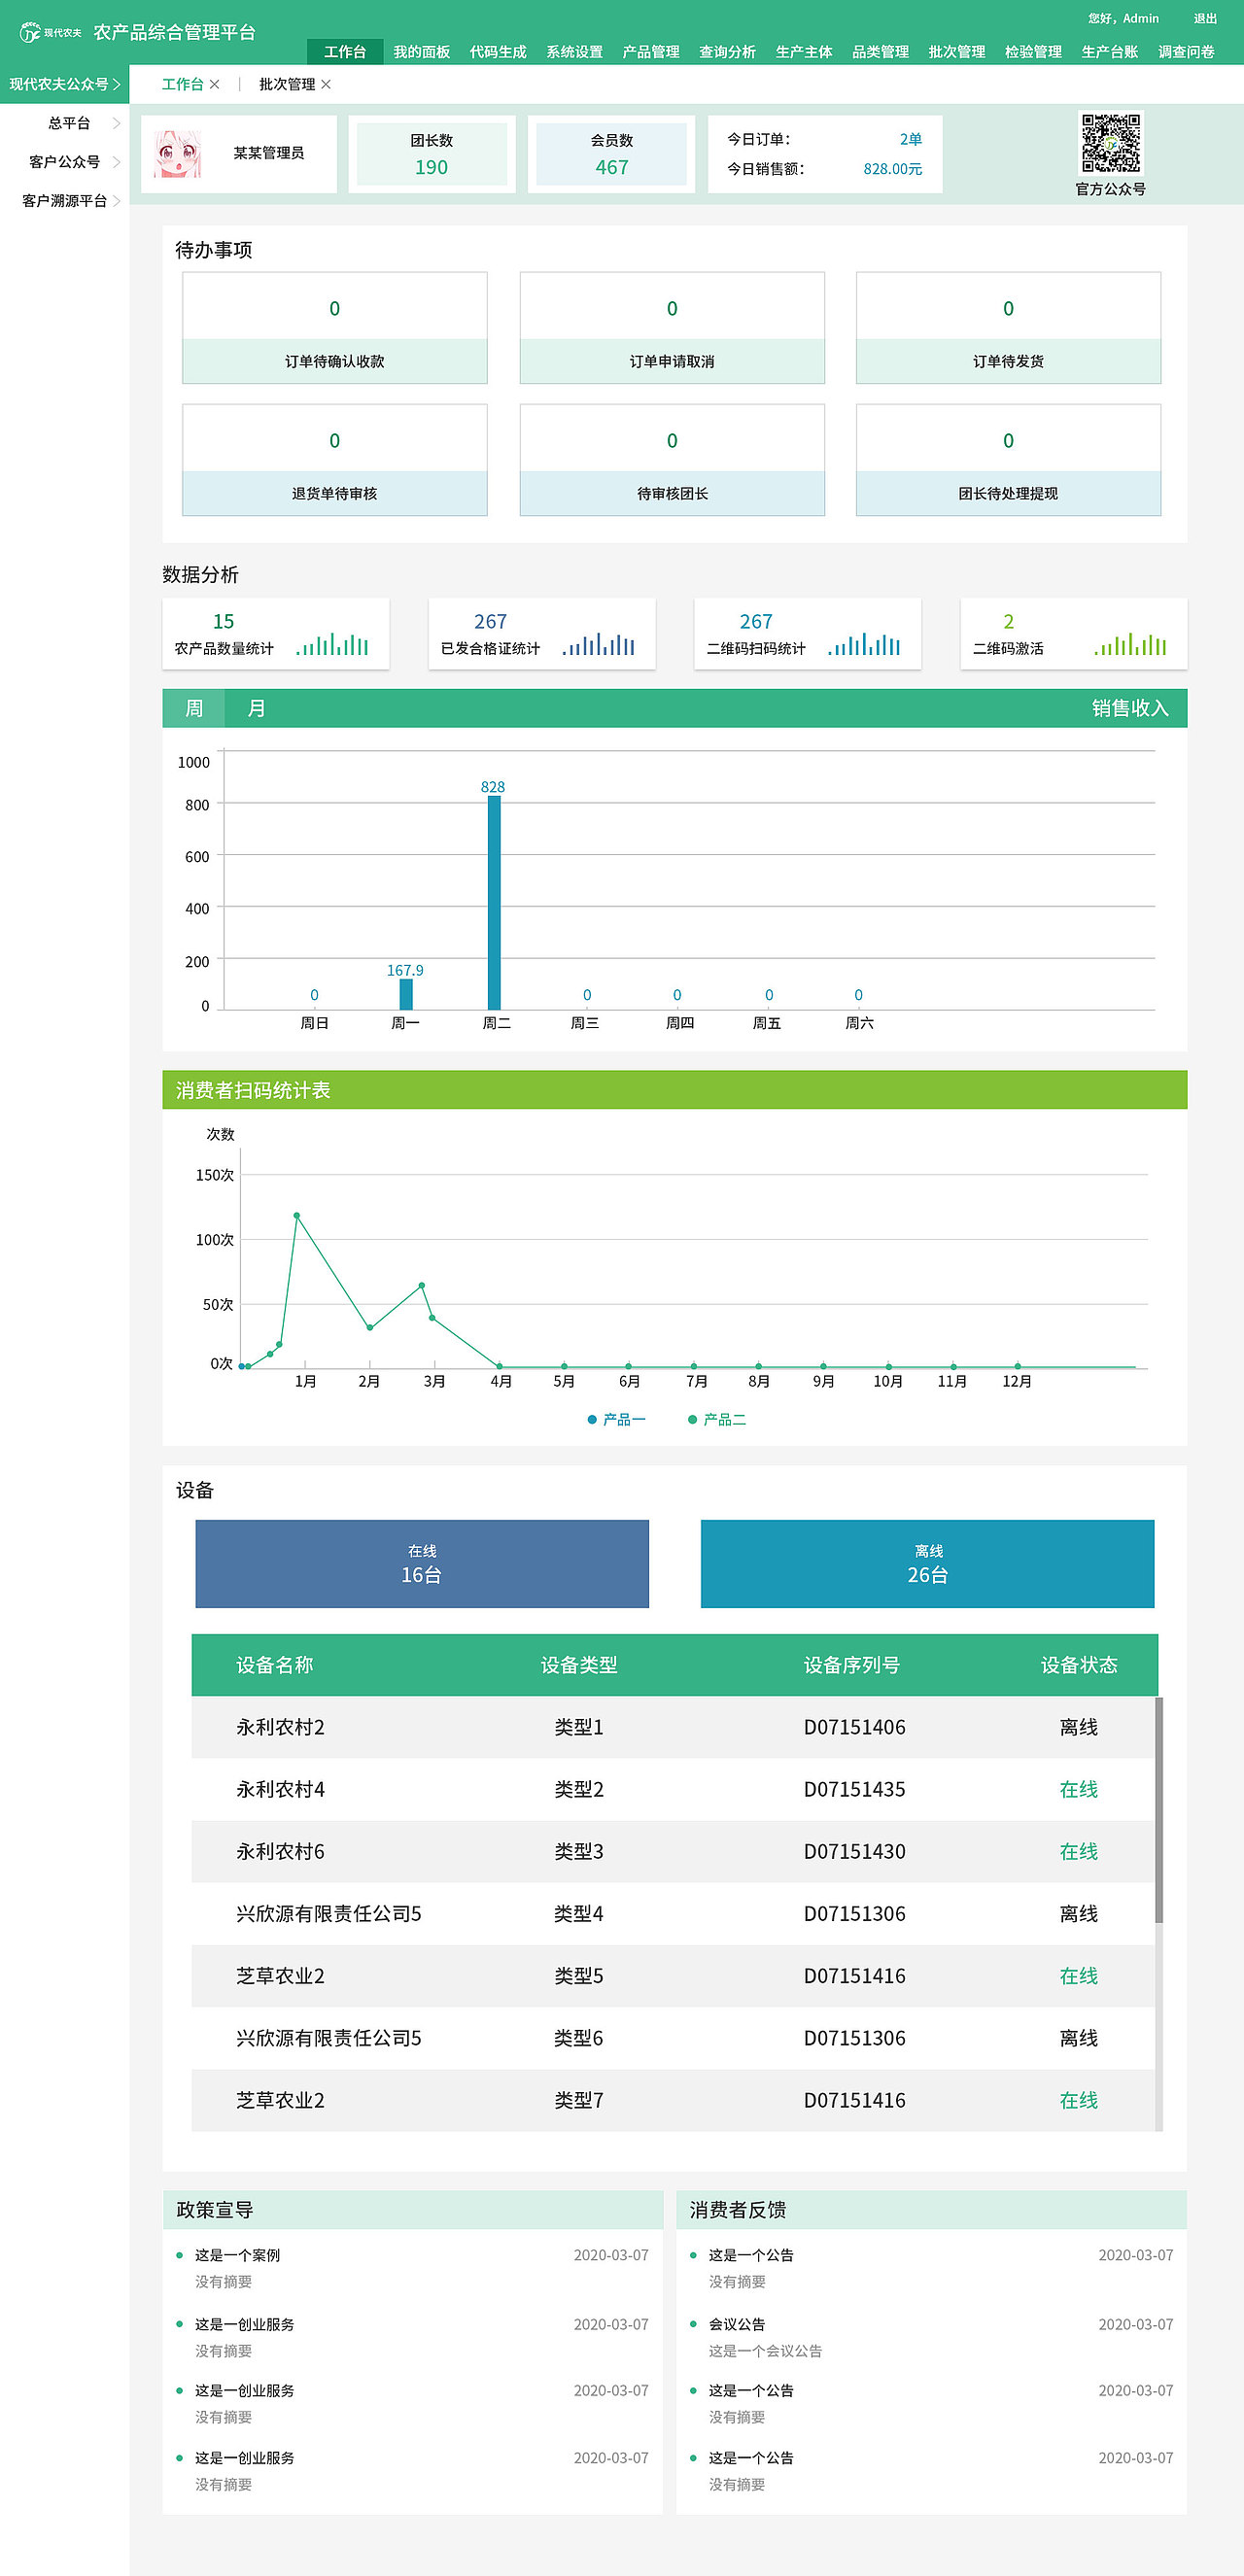Open 农产品数量统计 mini bar chart icon
Image resolution: width=1244 pixels, height=2576 pixels.
332,643
